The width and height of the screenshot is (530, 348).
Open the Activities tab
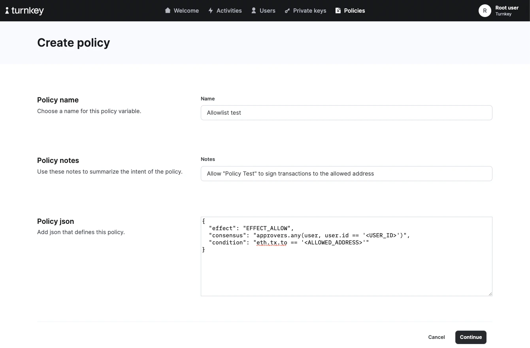229,11
